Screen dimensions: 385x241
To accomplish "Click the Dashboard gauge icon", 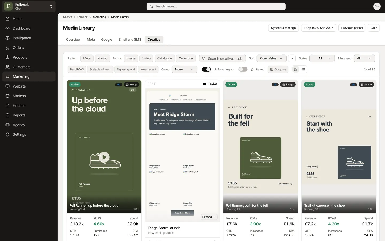I will 7,28.
